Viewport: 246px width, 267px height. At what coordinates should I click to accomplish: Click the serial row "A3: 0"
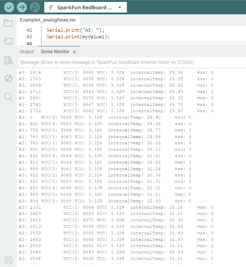tap(105, 117)
